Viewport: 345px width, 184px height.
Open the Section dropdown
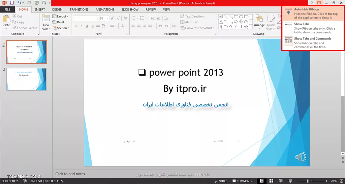point(61,28)
